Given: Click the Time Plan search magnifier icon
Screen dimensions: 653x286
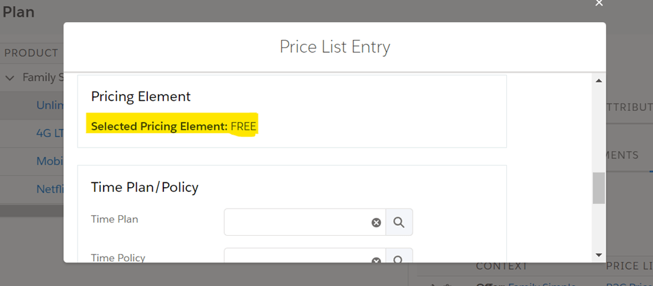Looking at the screenshot, I should coord(399,223).
